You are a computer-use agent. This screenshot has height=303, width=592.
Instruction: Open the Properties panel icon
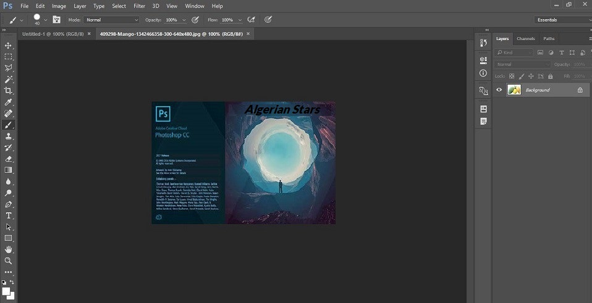pyautogui.click(x=483, y=60)
